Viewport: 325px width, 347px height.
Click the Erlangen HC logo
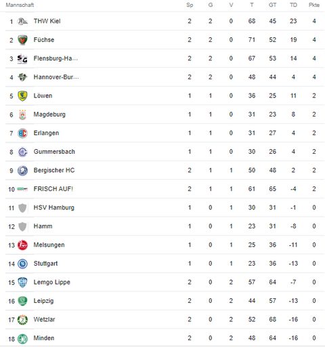[22, 134]
